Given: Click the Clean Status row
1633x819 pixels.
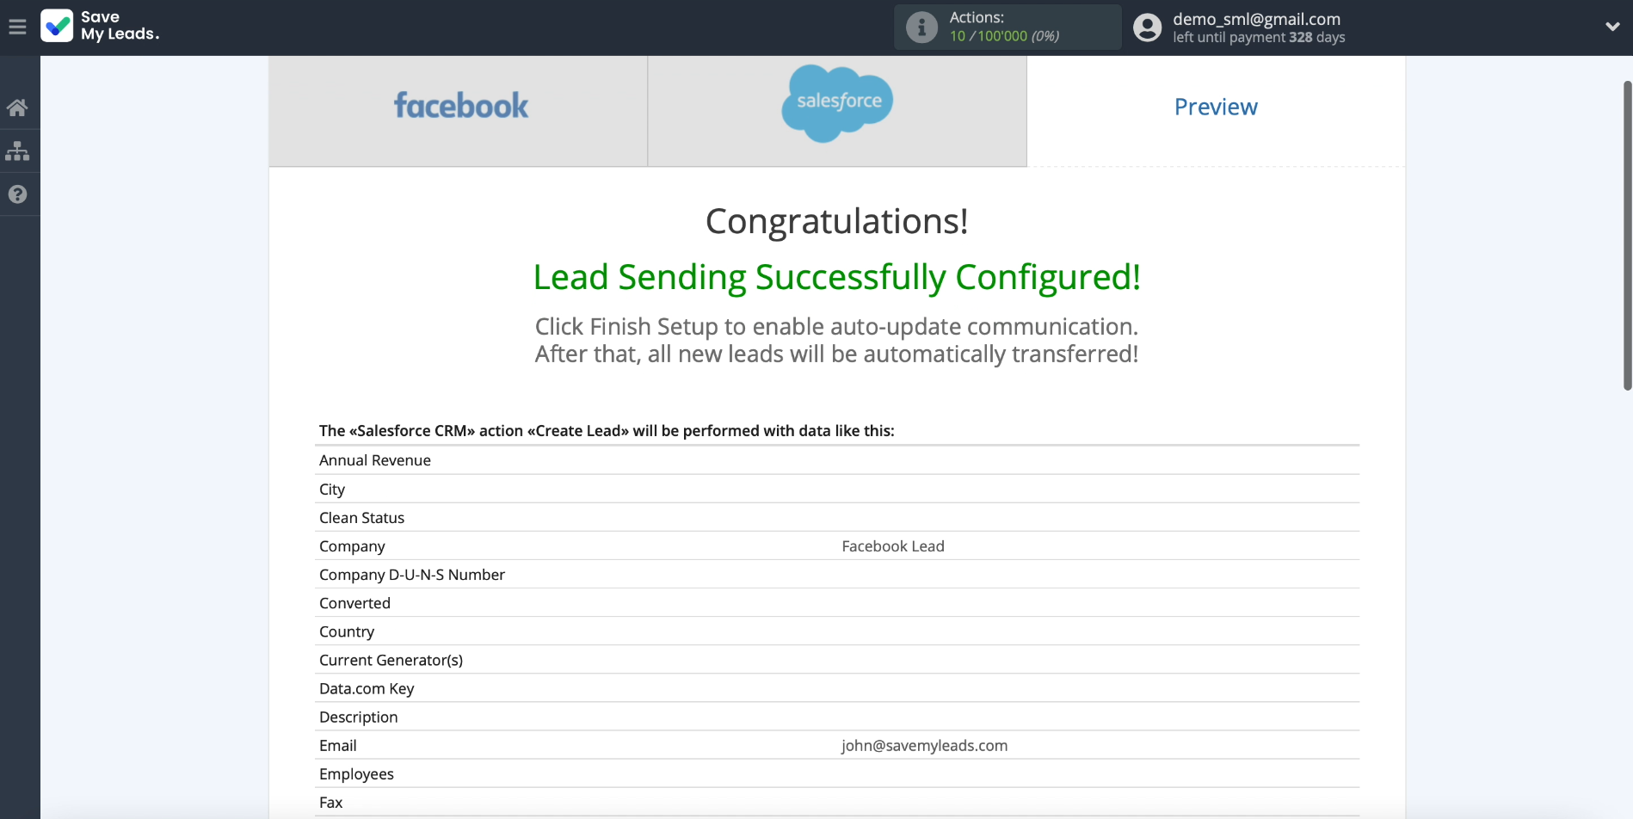Looking at the screenshot, I should pyautogui.click(x=837, y=517).
